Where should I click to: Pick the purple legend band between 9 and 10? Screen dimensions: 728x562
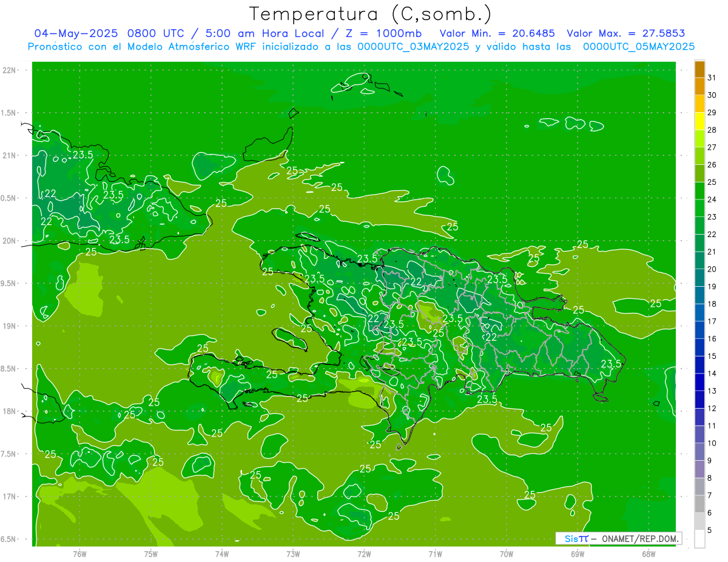(699, 452)
